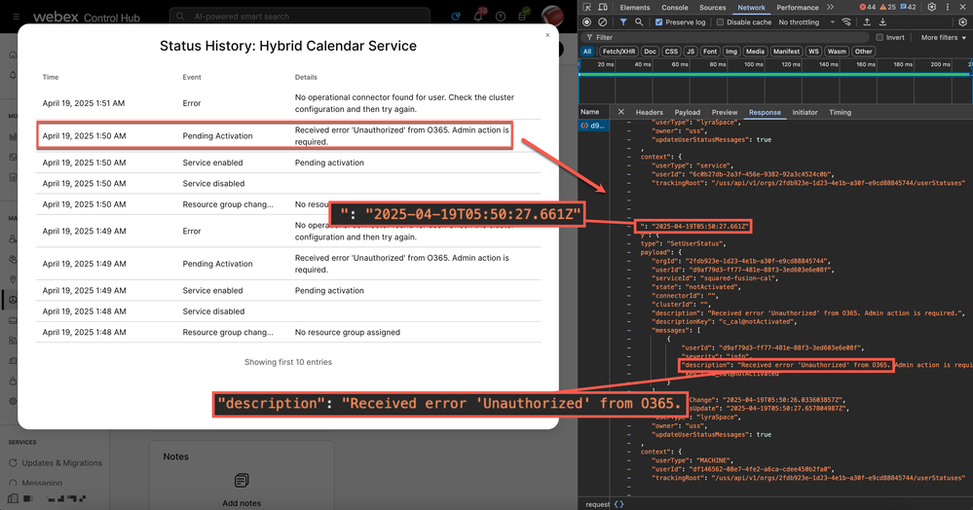Click the April 19, 2025 1:51 AM cell
The width and height of the screenshot is (973, 510).
point(83,103)
